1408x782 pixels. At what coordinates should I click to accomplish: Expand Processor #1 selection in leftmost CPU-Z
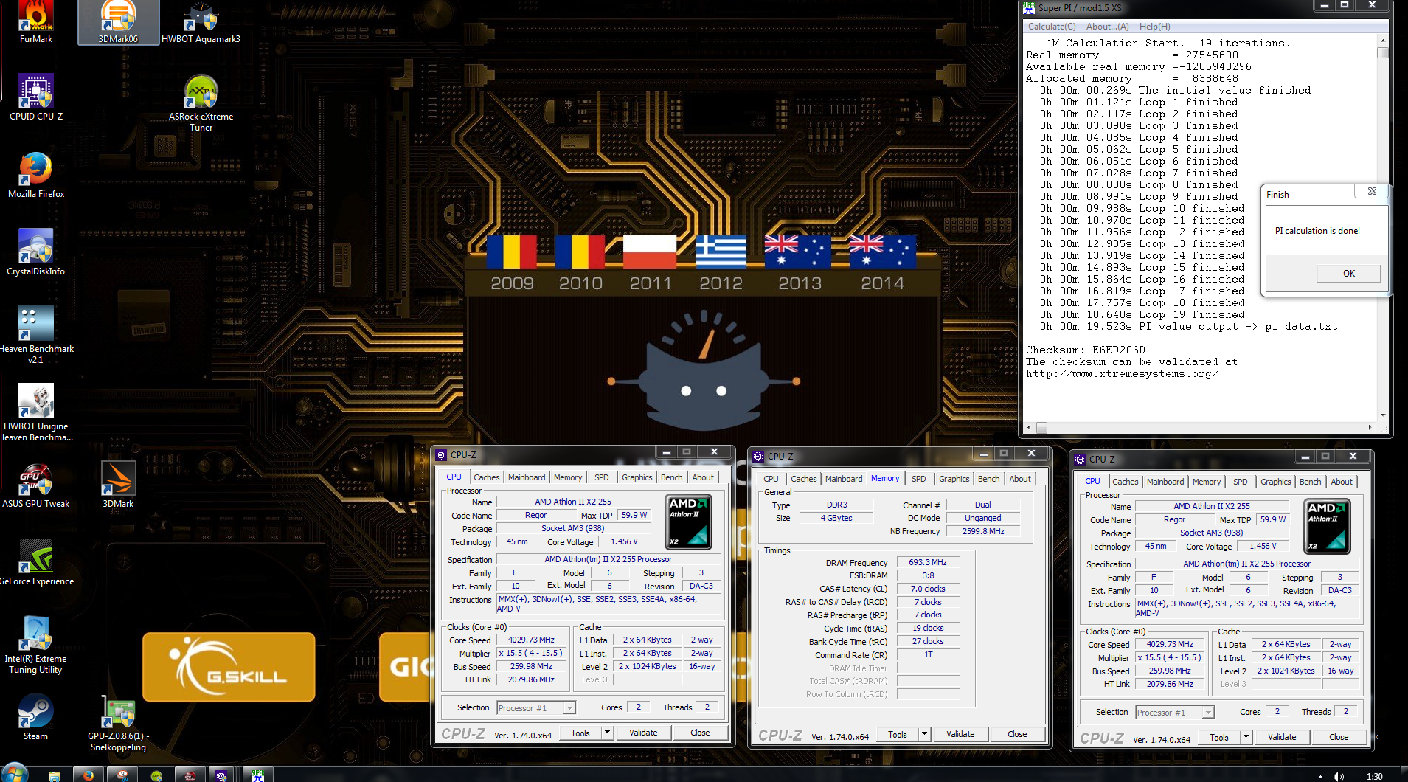coord(569,708)
